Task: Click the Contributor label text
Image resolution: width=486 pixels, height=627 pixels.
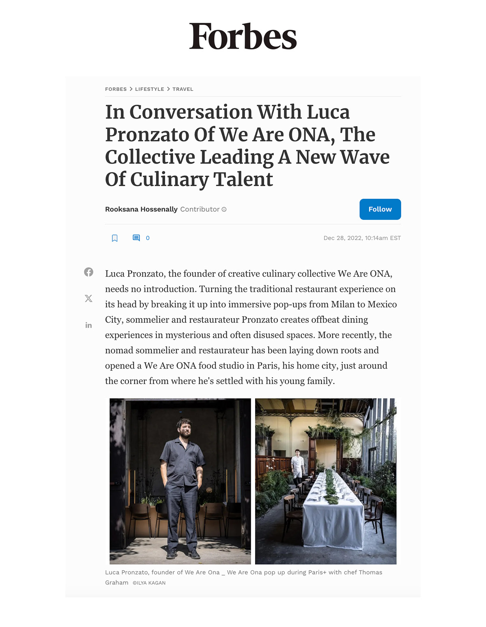Action: pos(200,209)
